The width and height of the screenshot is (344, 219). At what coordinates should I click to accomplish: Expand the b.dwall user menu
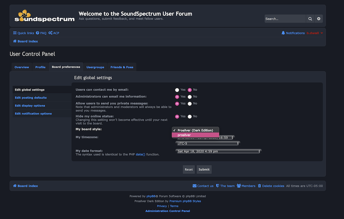(x=315, y=33)
